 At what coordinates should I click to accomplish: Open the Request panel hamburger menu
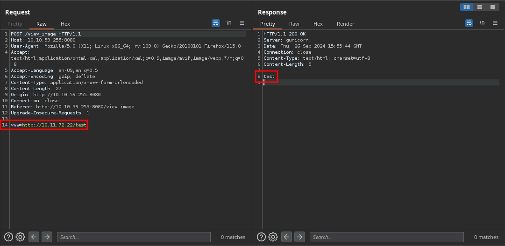coord(242,23)
